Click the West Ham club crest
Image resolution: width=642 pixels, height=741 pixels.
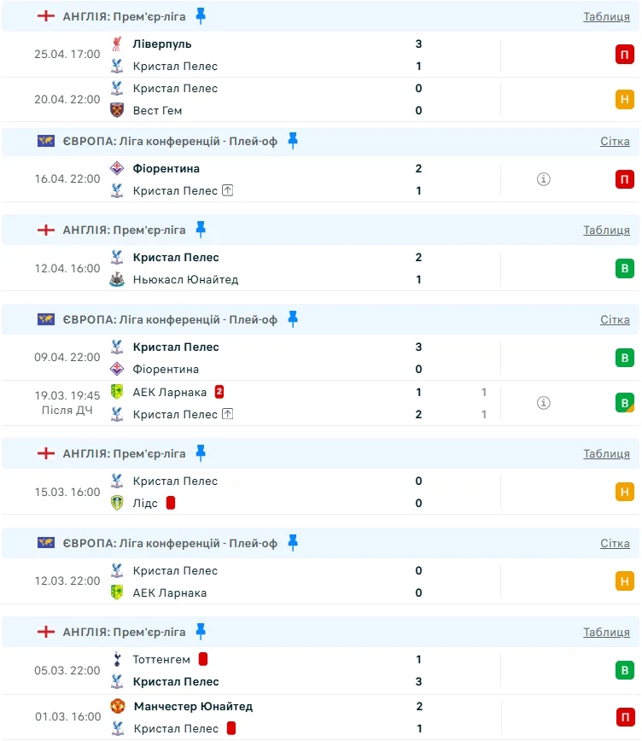pos(117,110)
